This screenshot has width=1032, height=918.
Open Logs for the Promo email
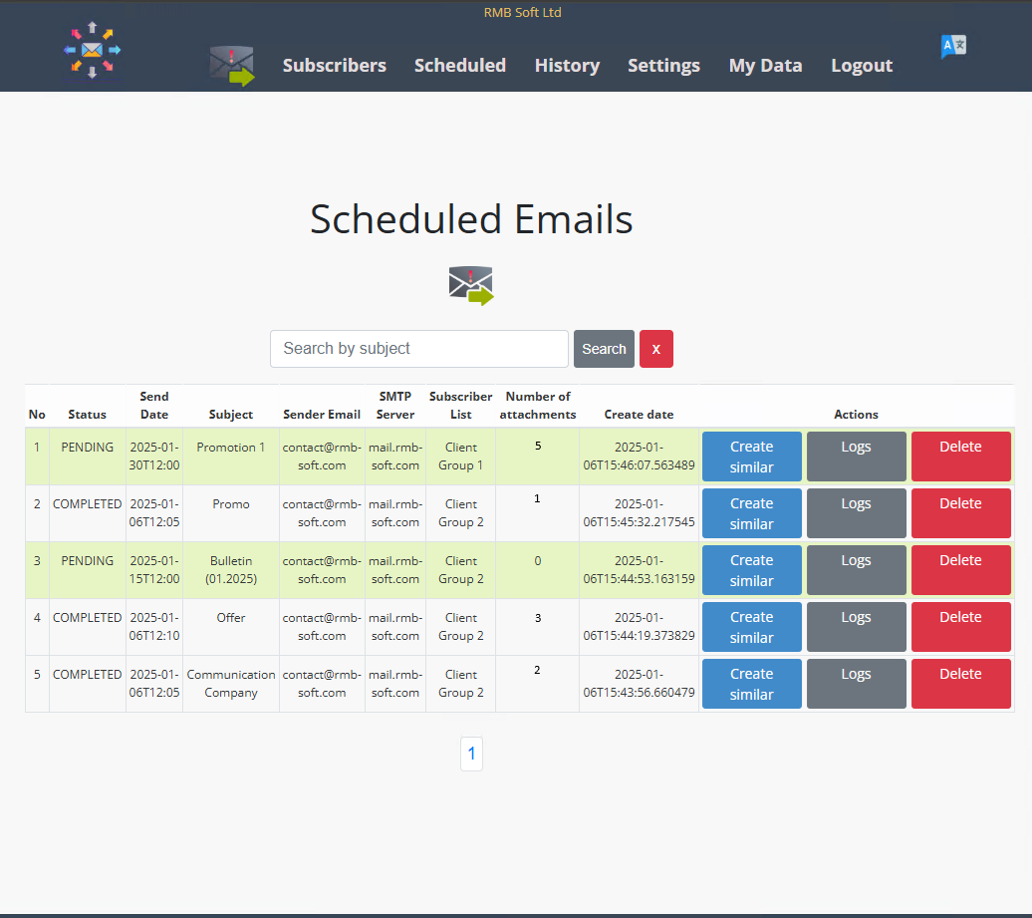coord(857,513)
